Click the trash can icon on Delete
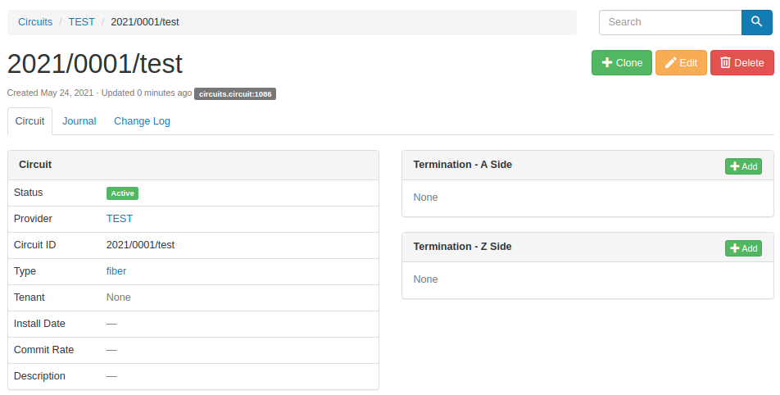Screen dimensions: 780x395 (725, 62)
